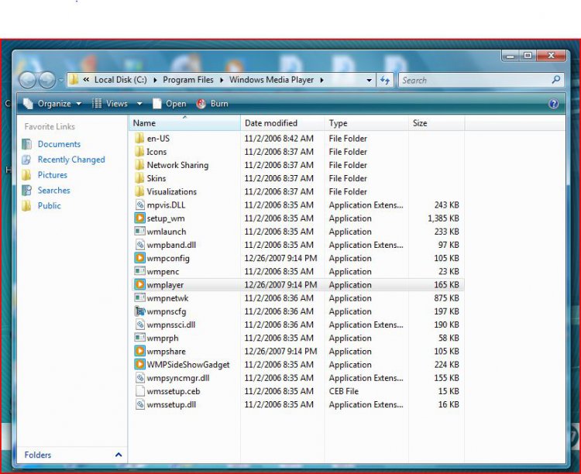The width and height of the screenshot is (581, 474).
Task: Click the Open toolbar button
Action: pyautogui.click(x=170, y=104)
